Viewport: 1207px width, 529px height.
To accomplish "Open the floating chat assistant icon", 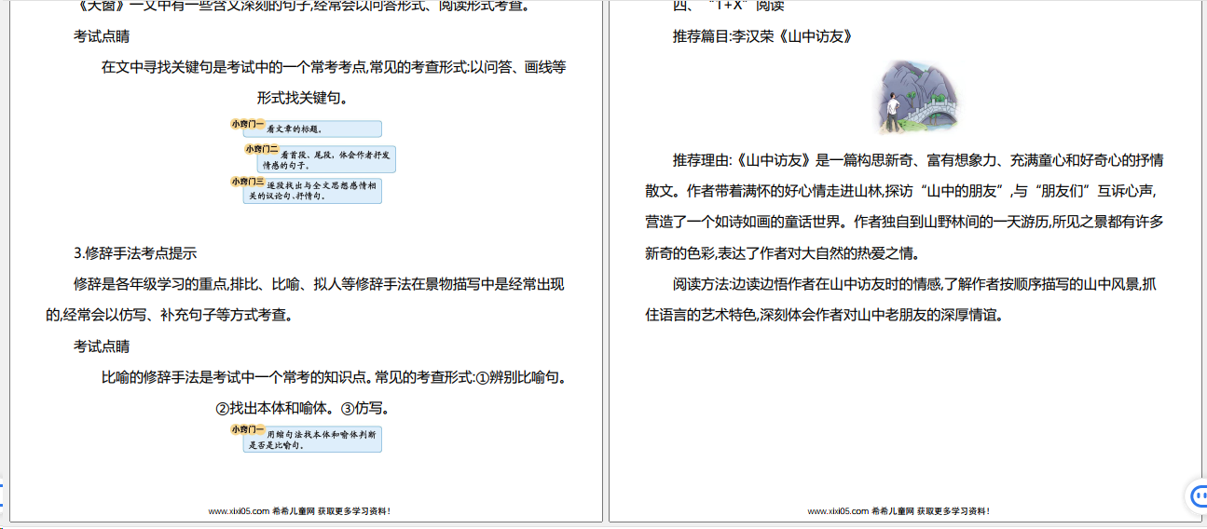I will 1197,496.
